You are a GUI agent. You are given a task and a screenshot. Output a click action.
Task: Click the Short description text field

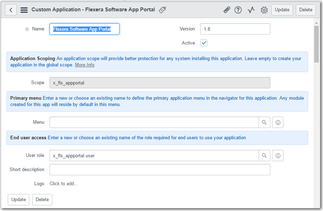(160, 170)
